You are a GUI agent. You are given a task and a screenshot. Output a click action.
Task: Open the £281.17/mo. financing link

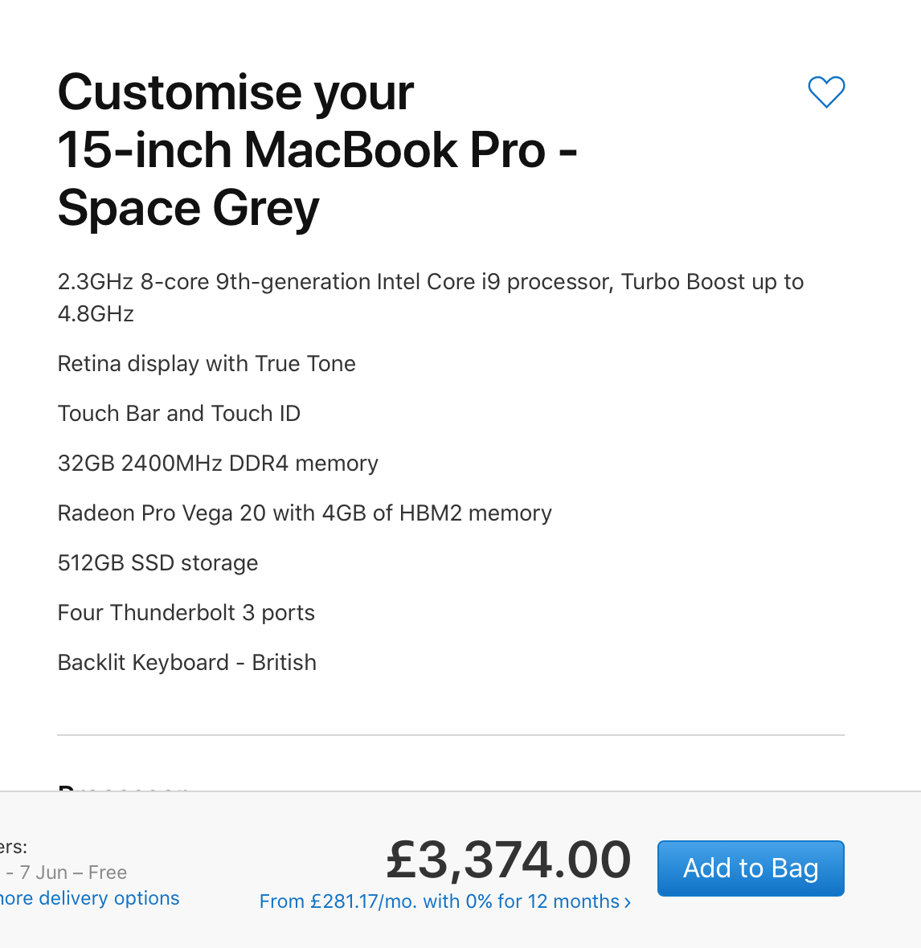pyautogui.click(x=439, y=901)
